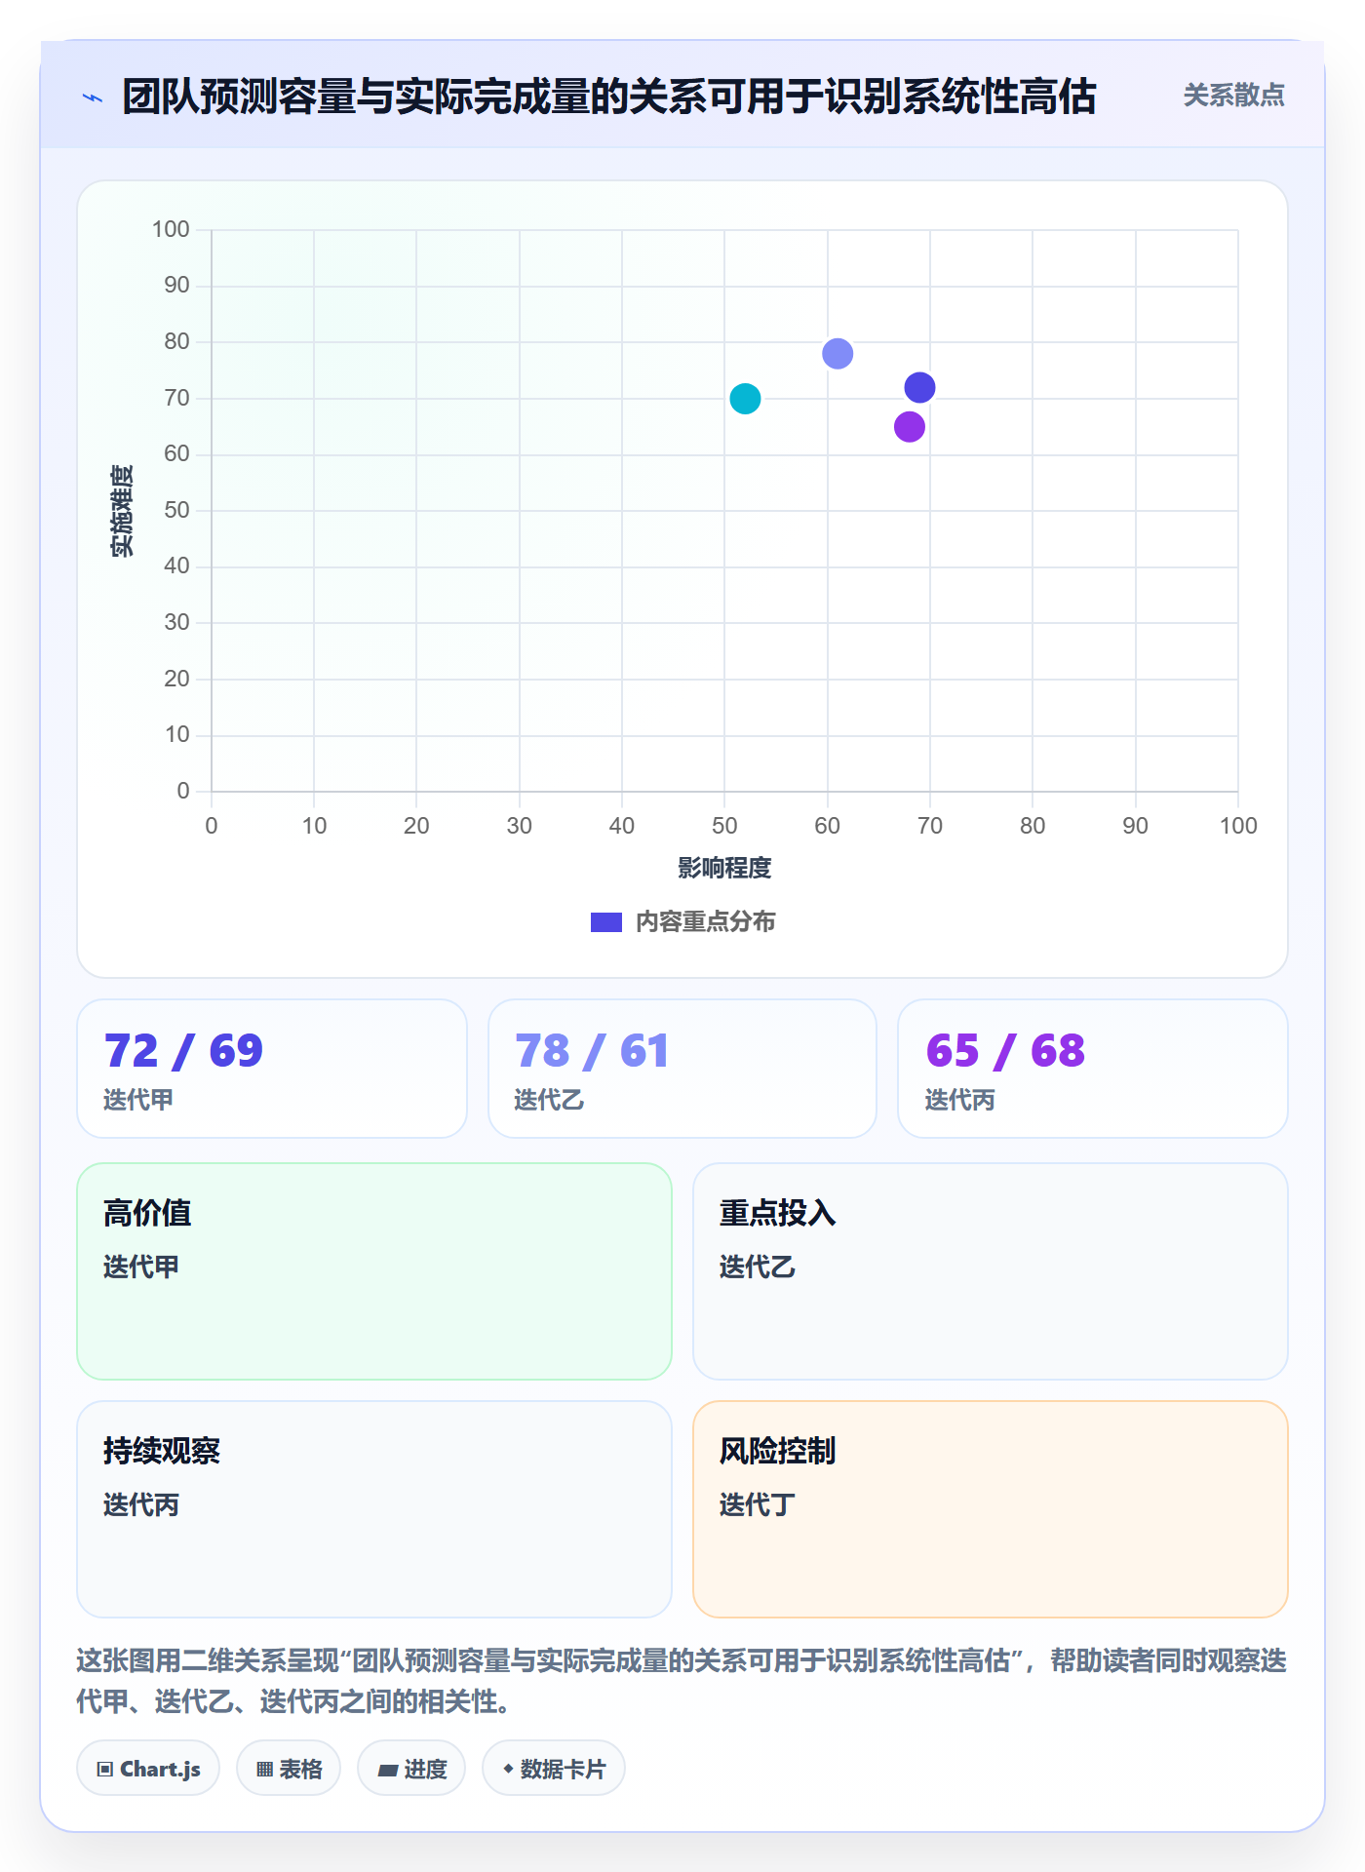Click the 进度 tag chip
Image resolution: width=1365 pixels, height=1872 pixels.
[411, 1768]
